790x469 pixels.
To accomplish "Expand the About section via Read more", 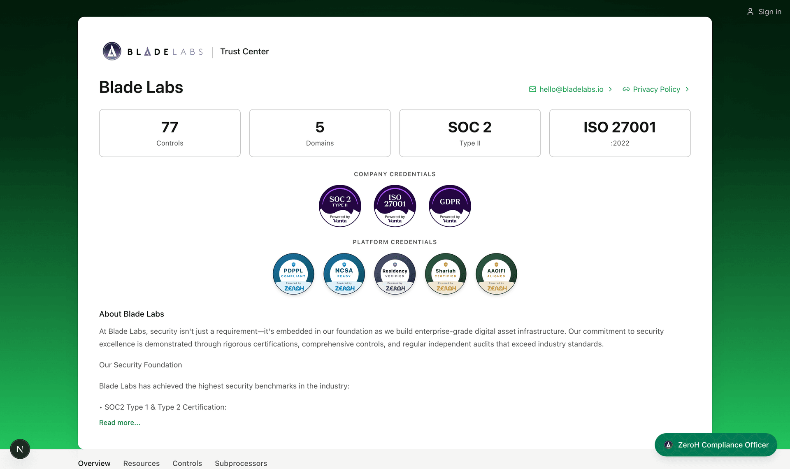I will 119,423.
